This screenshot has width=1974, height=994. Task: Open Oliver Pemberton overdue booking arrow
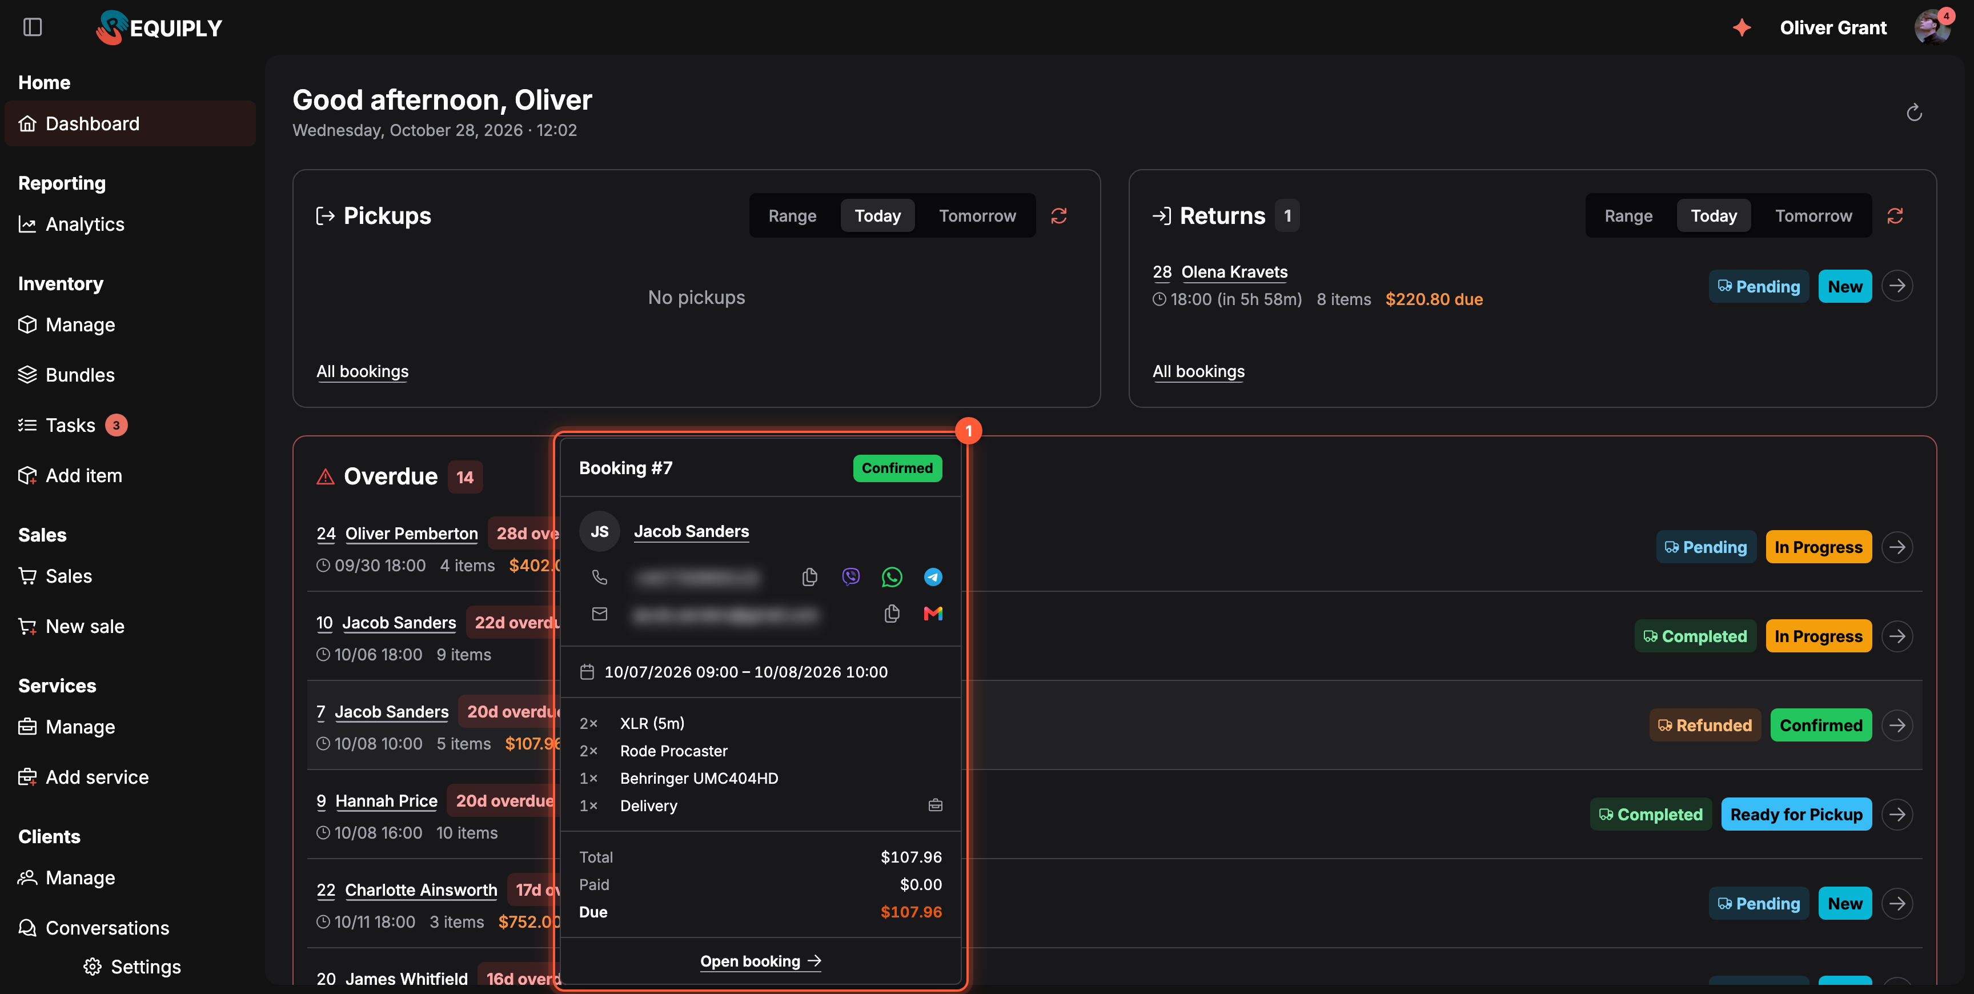pyautogui.click(x=1897, y=547)
